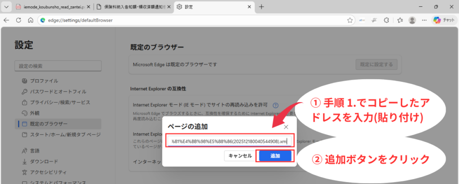Close the iemode_koubunsho_read_zantei tab
This screenshot has height=184, width=459.
pos(88,7)
